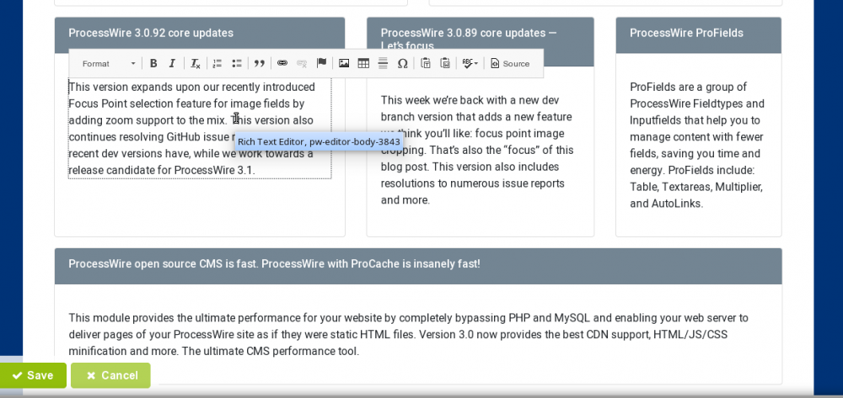This screenshot has width=843, height=398.
Task: Click the insert link icon
Action: point(282,64)
